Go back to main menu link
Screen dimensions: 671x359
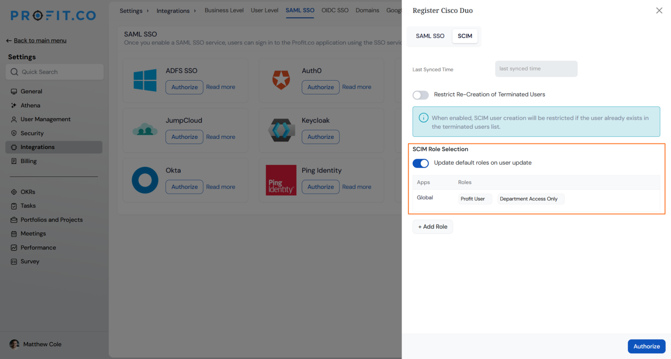[x=40, y=41]
